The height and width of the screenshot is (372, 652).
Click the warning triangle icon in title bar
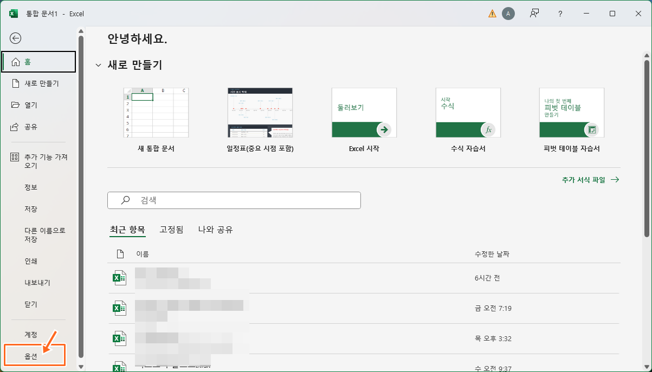[492, 14]
